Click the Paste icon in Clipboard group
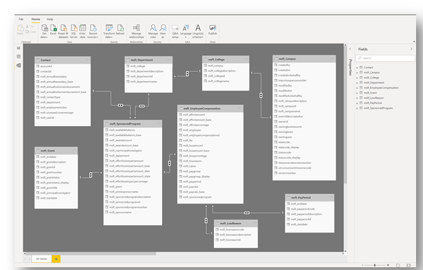Viewport: 423px width, 270px height. 20,28
